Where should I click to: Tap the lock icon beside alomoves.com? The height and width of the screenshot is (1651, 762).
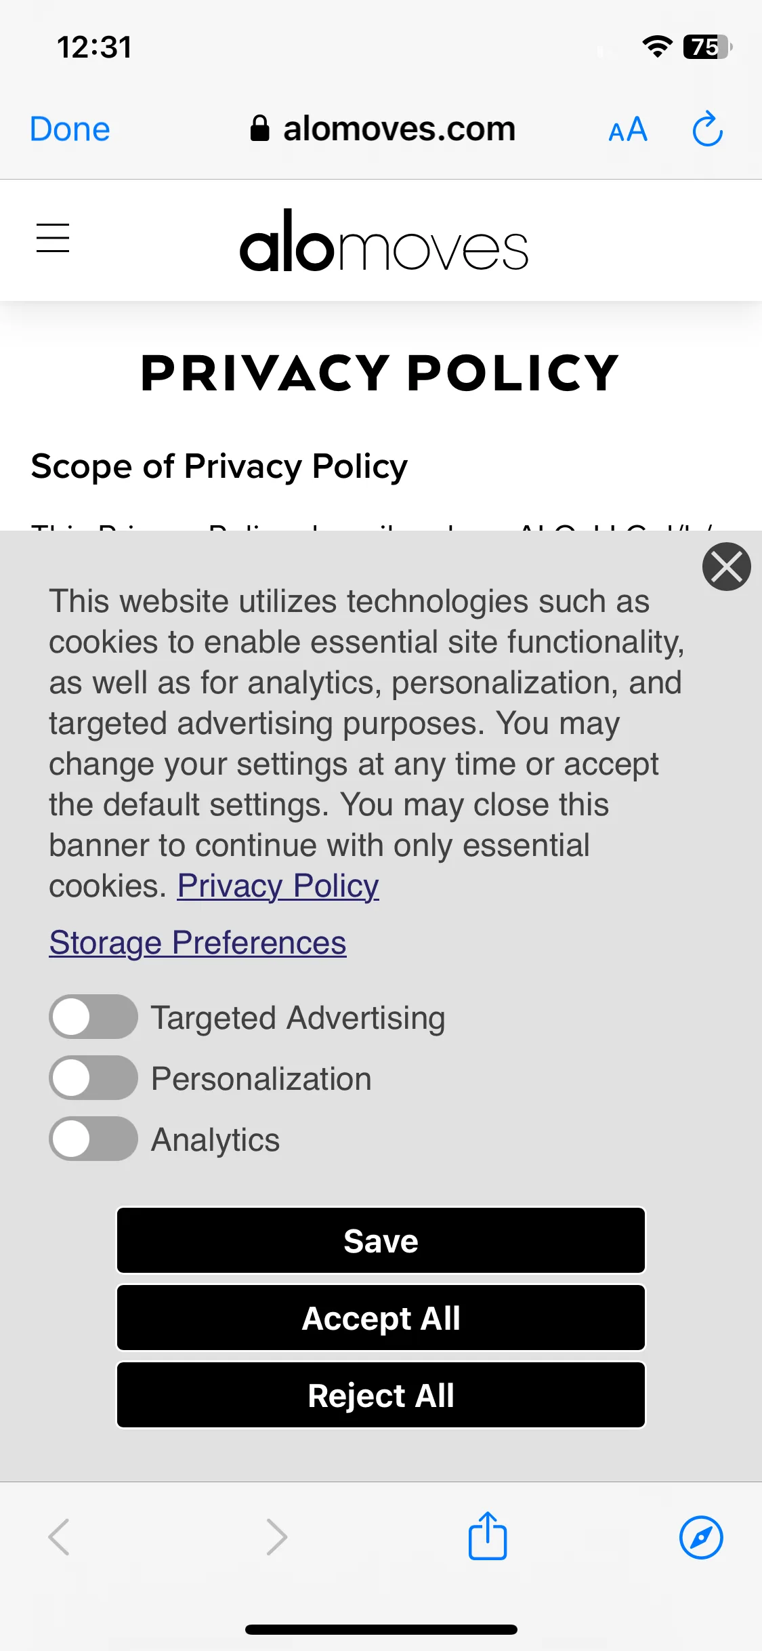click(x=259, y=128)
